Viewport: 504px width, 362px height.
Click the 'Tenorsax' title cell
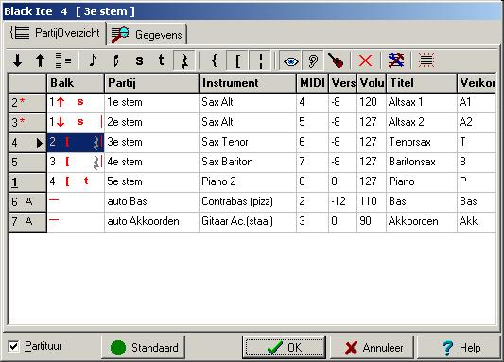(x=422, y=143)
